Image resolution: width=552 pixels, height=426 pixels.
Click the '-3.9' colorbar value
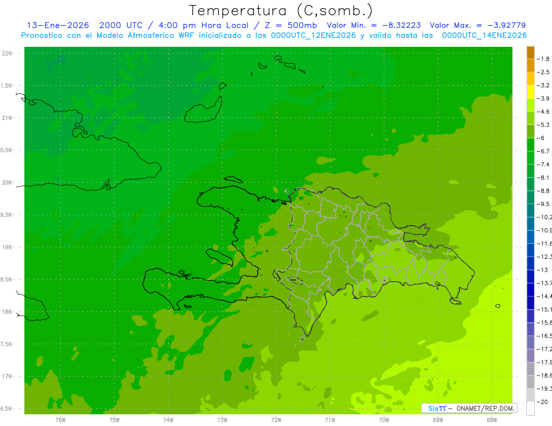[x=543, y=98]
